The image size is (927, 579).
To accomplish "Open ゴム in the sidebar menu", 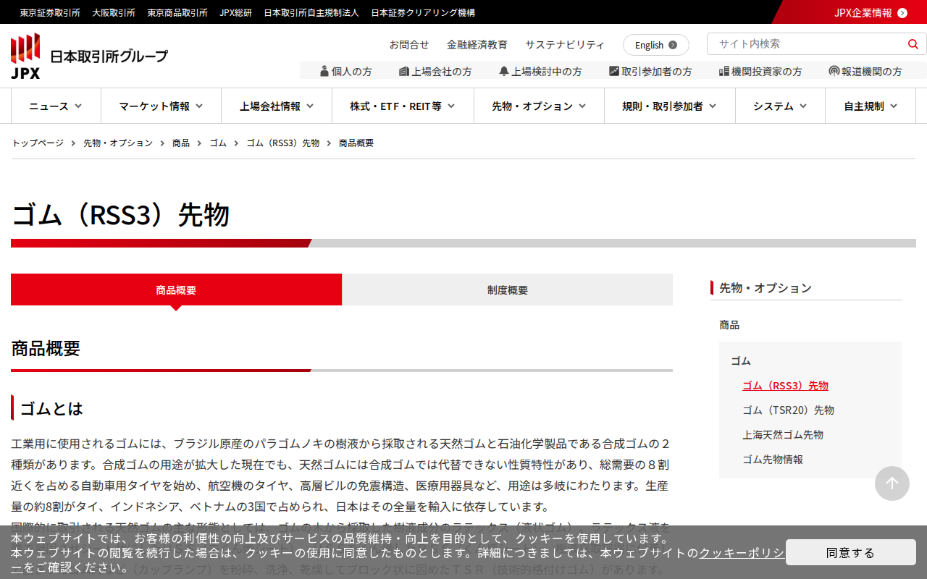I will coord(741,361).
